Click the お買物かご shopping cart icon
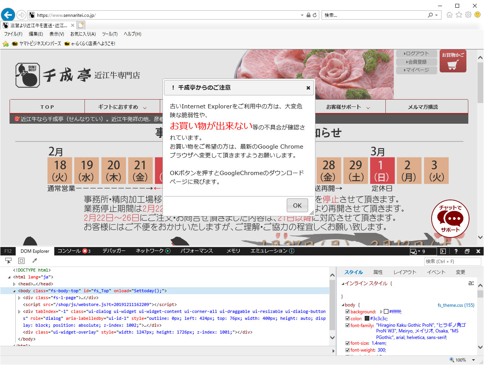This screenshot has height=365, width=484. click(x=453, y=61)
